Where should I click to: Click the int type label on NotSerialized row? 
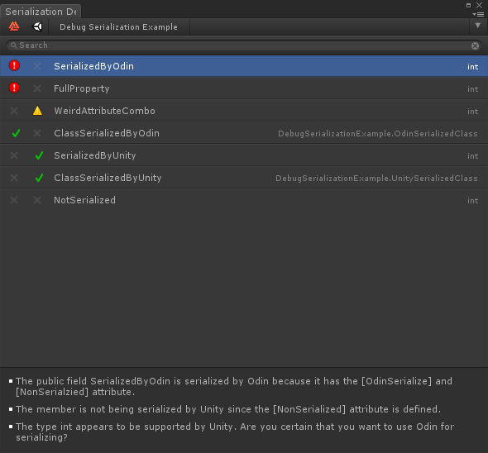pos(472,201)
